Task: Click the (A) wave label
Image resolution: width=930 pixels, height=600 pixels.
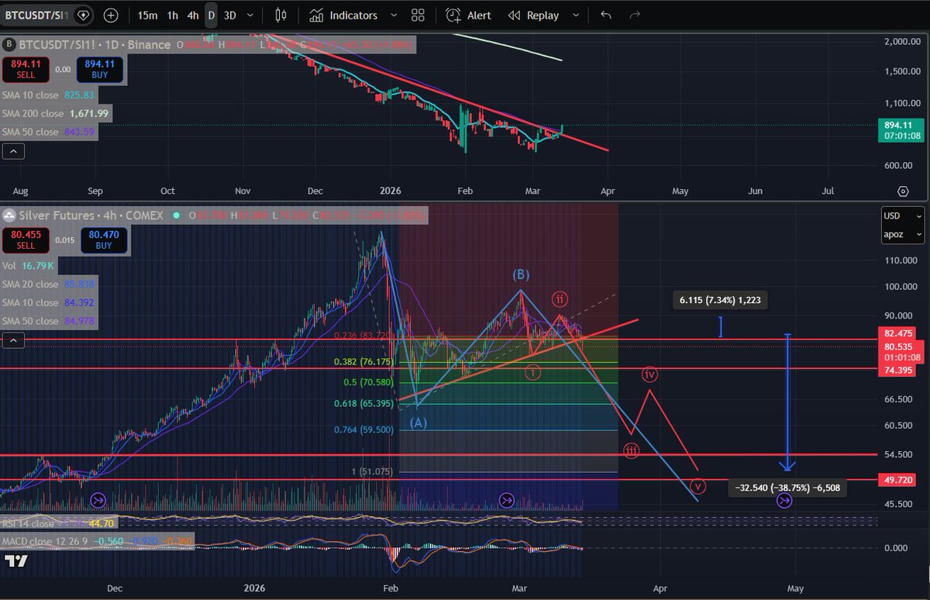Action: click(418, 423)
